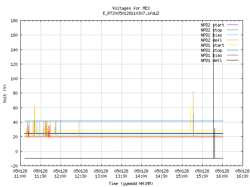Click the y-axis tick value -20
250x187 pixels.
14,166
